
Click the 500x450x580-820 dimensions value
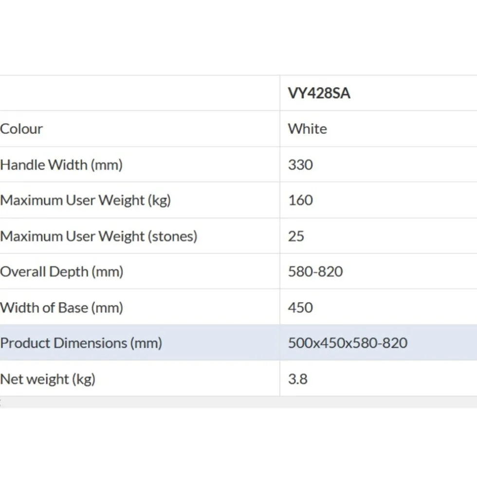[348, 343]
